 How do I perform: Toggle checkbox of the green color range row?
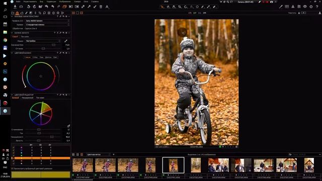tap(14, 155)
